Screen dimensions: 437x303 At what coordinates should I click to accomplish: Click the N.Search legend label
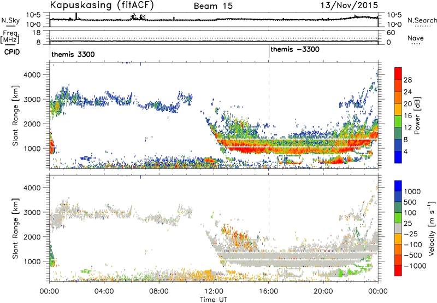(422, 20)
